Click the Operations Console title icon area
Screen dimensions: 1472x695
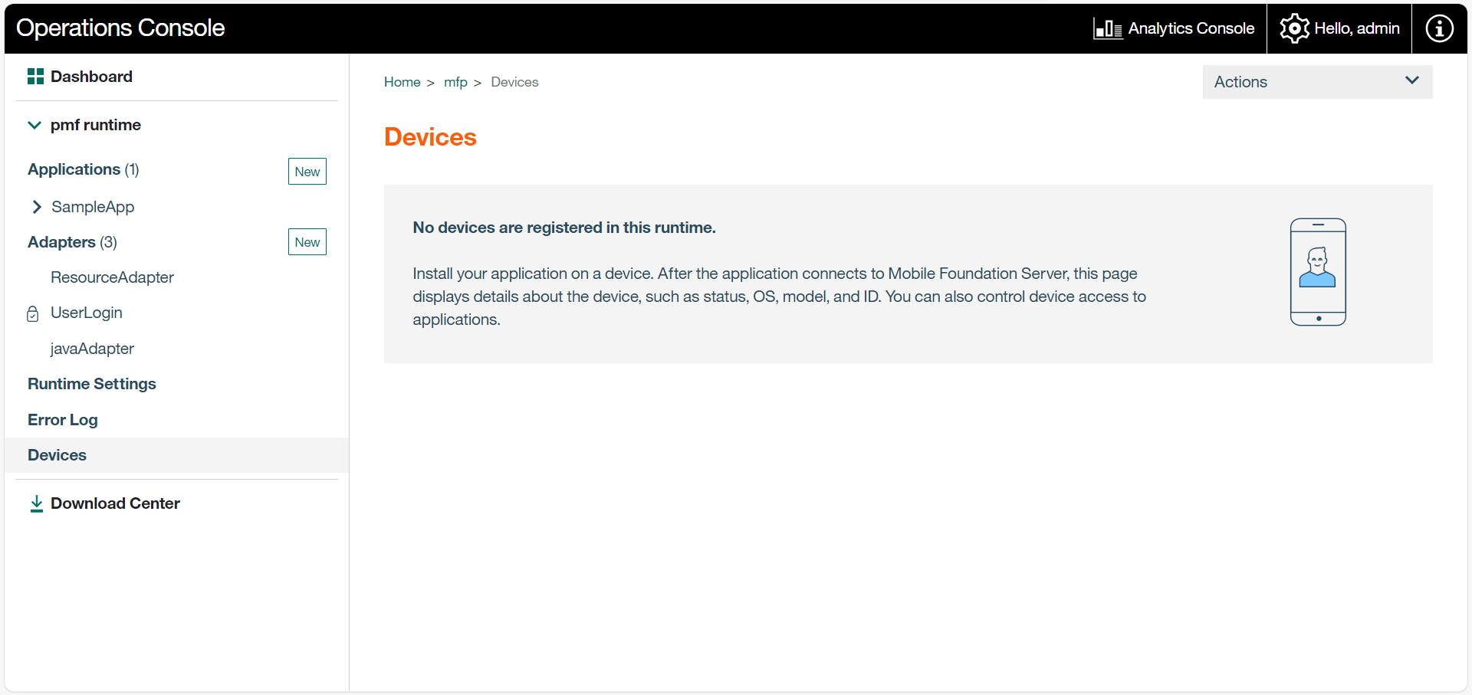120,28
